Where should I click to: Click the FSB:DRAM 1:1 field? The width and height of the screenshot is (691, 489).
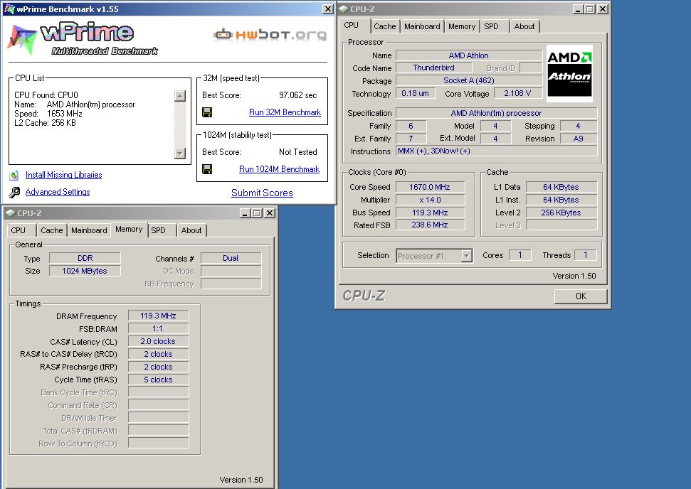[x=158, y=328]
